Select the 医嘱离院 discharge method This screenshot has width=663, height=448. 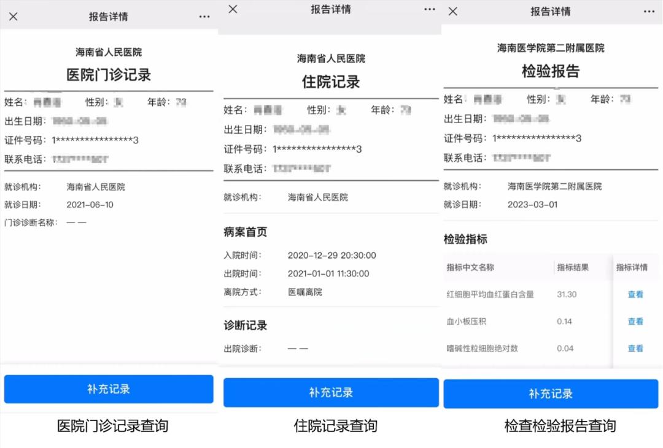[305, 292]
